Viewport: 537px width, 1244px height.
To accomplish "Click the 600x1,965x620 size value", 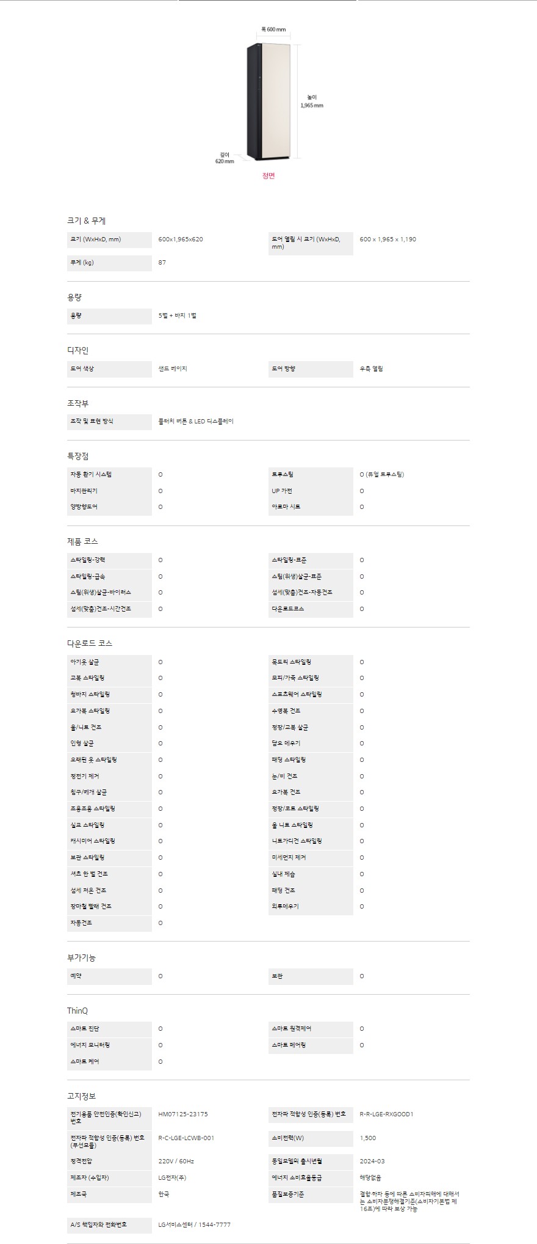I will (x=181, y=240).
